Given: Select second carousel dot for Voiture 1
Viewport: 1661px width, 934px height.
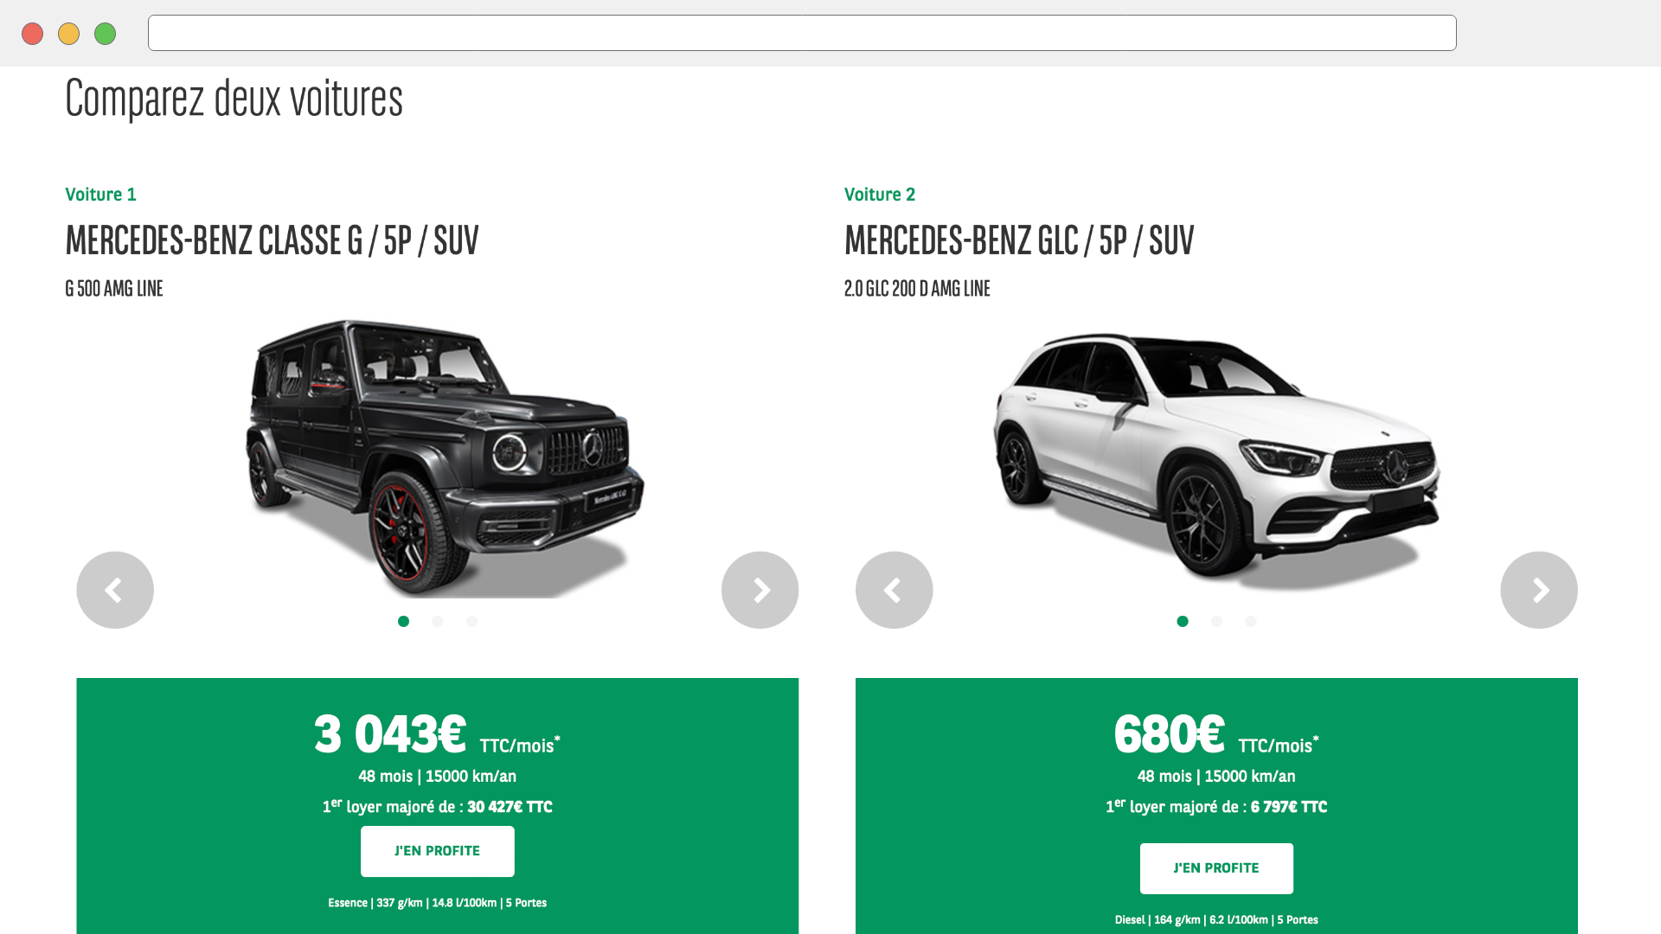Looking at the screenshot, I should pyautogui.click(x=438, y=621).
